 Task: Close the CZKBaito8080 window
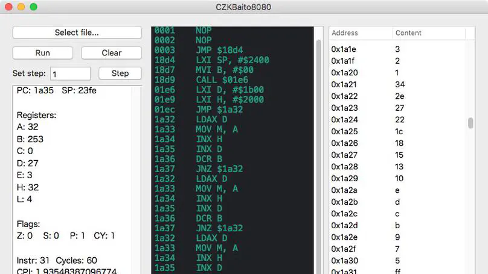(7, 7)
